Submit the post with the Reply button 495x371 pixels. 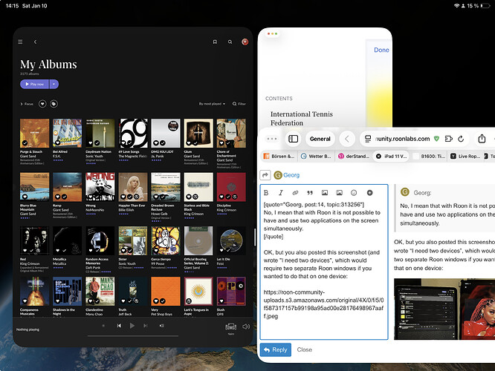275,349
